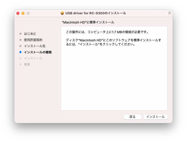The width and height of the screenshot is (187, 142).
Task: Select the はじめに step in sidebar
Action: pyautogui.click(x=30, y=34)
